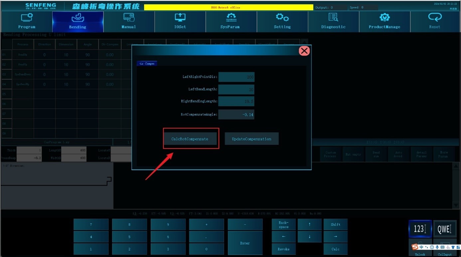Click the down arrow key

pos(310,237)
